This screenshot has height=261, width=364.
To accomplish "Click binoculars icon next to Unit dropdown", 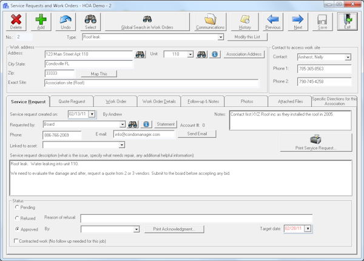I will pyautogui.click(x=201, y=55).
